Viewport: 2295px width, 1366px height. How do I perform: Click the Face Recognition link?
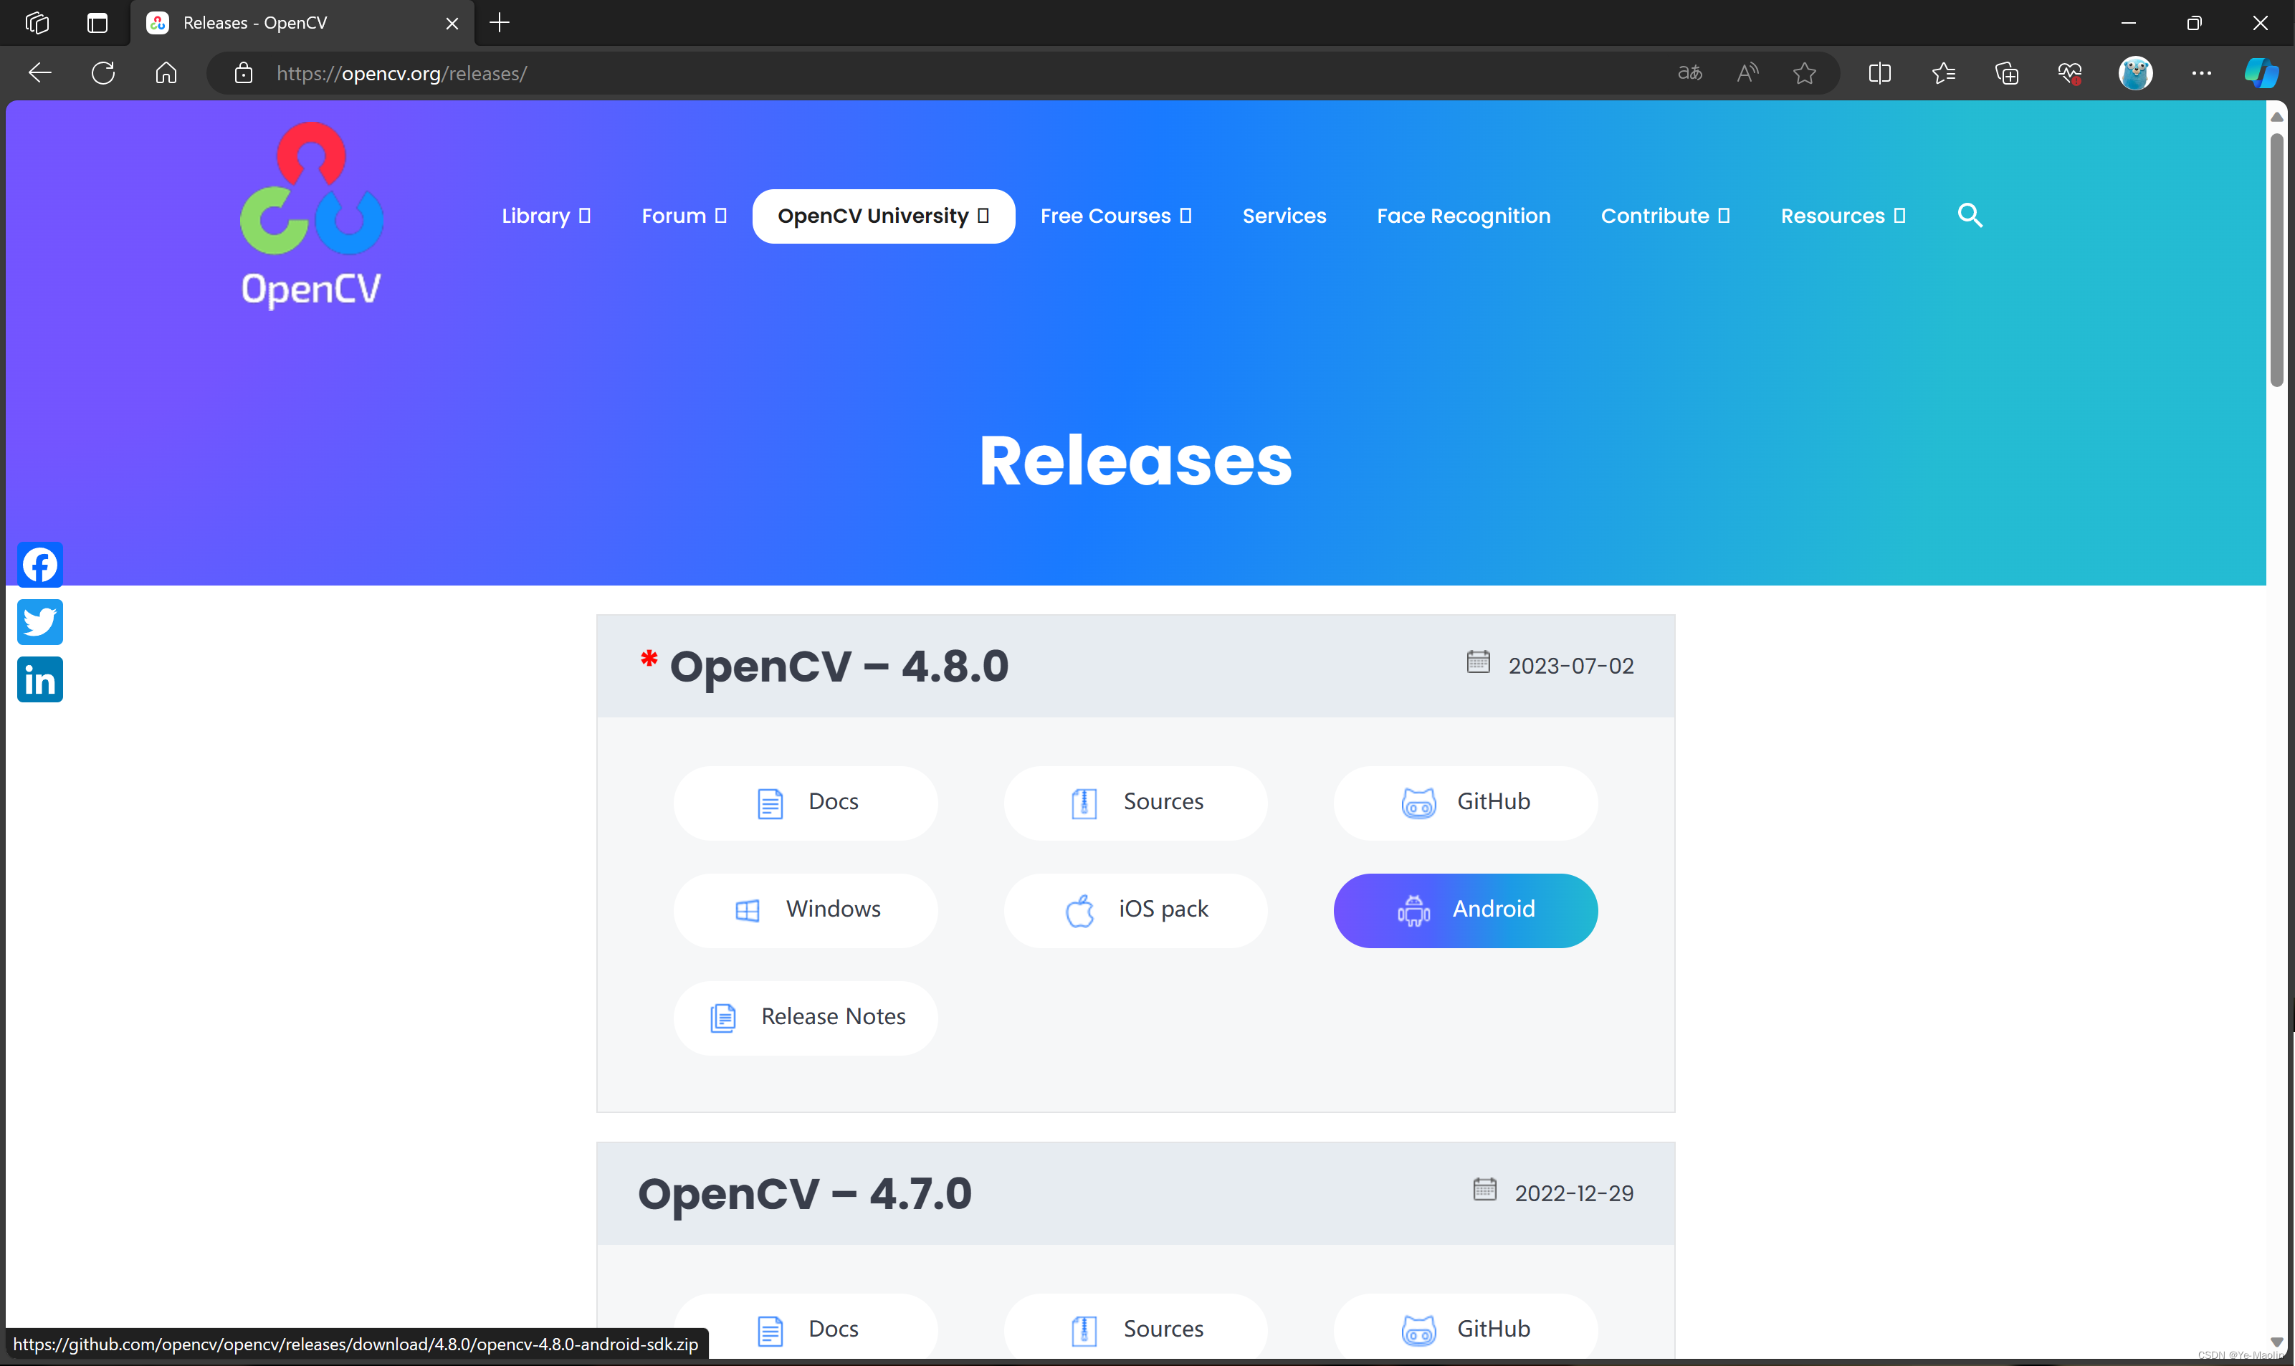click(1463, 215)
